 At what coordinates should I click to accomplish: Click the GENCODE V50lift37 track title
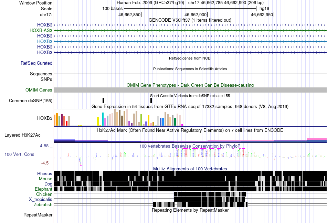pyautogui.click(x=190, y=20)
